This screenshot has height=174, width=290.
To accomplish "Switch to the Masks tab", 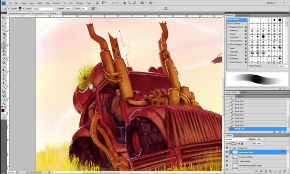I will click(244, 92).
